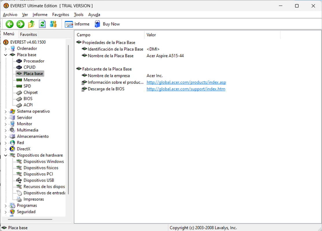Click the Impresoras printer icon
The width and height of the screenshot is (322, 231).
click(x=19, y=199)
